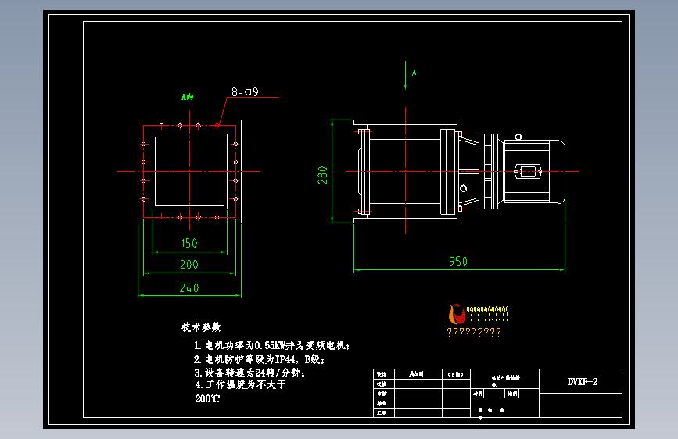This screenshot has width=678, height=439.
Task: Select the DVXF-2 drawing number
Action: tap(583, 381)
